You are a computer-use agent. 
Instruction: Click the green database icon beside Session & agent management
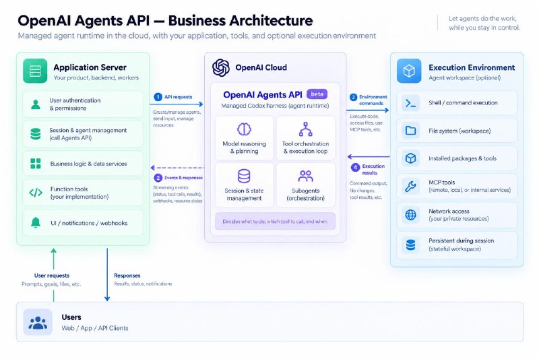point(36,134)
